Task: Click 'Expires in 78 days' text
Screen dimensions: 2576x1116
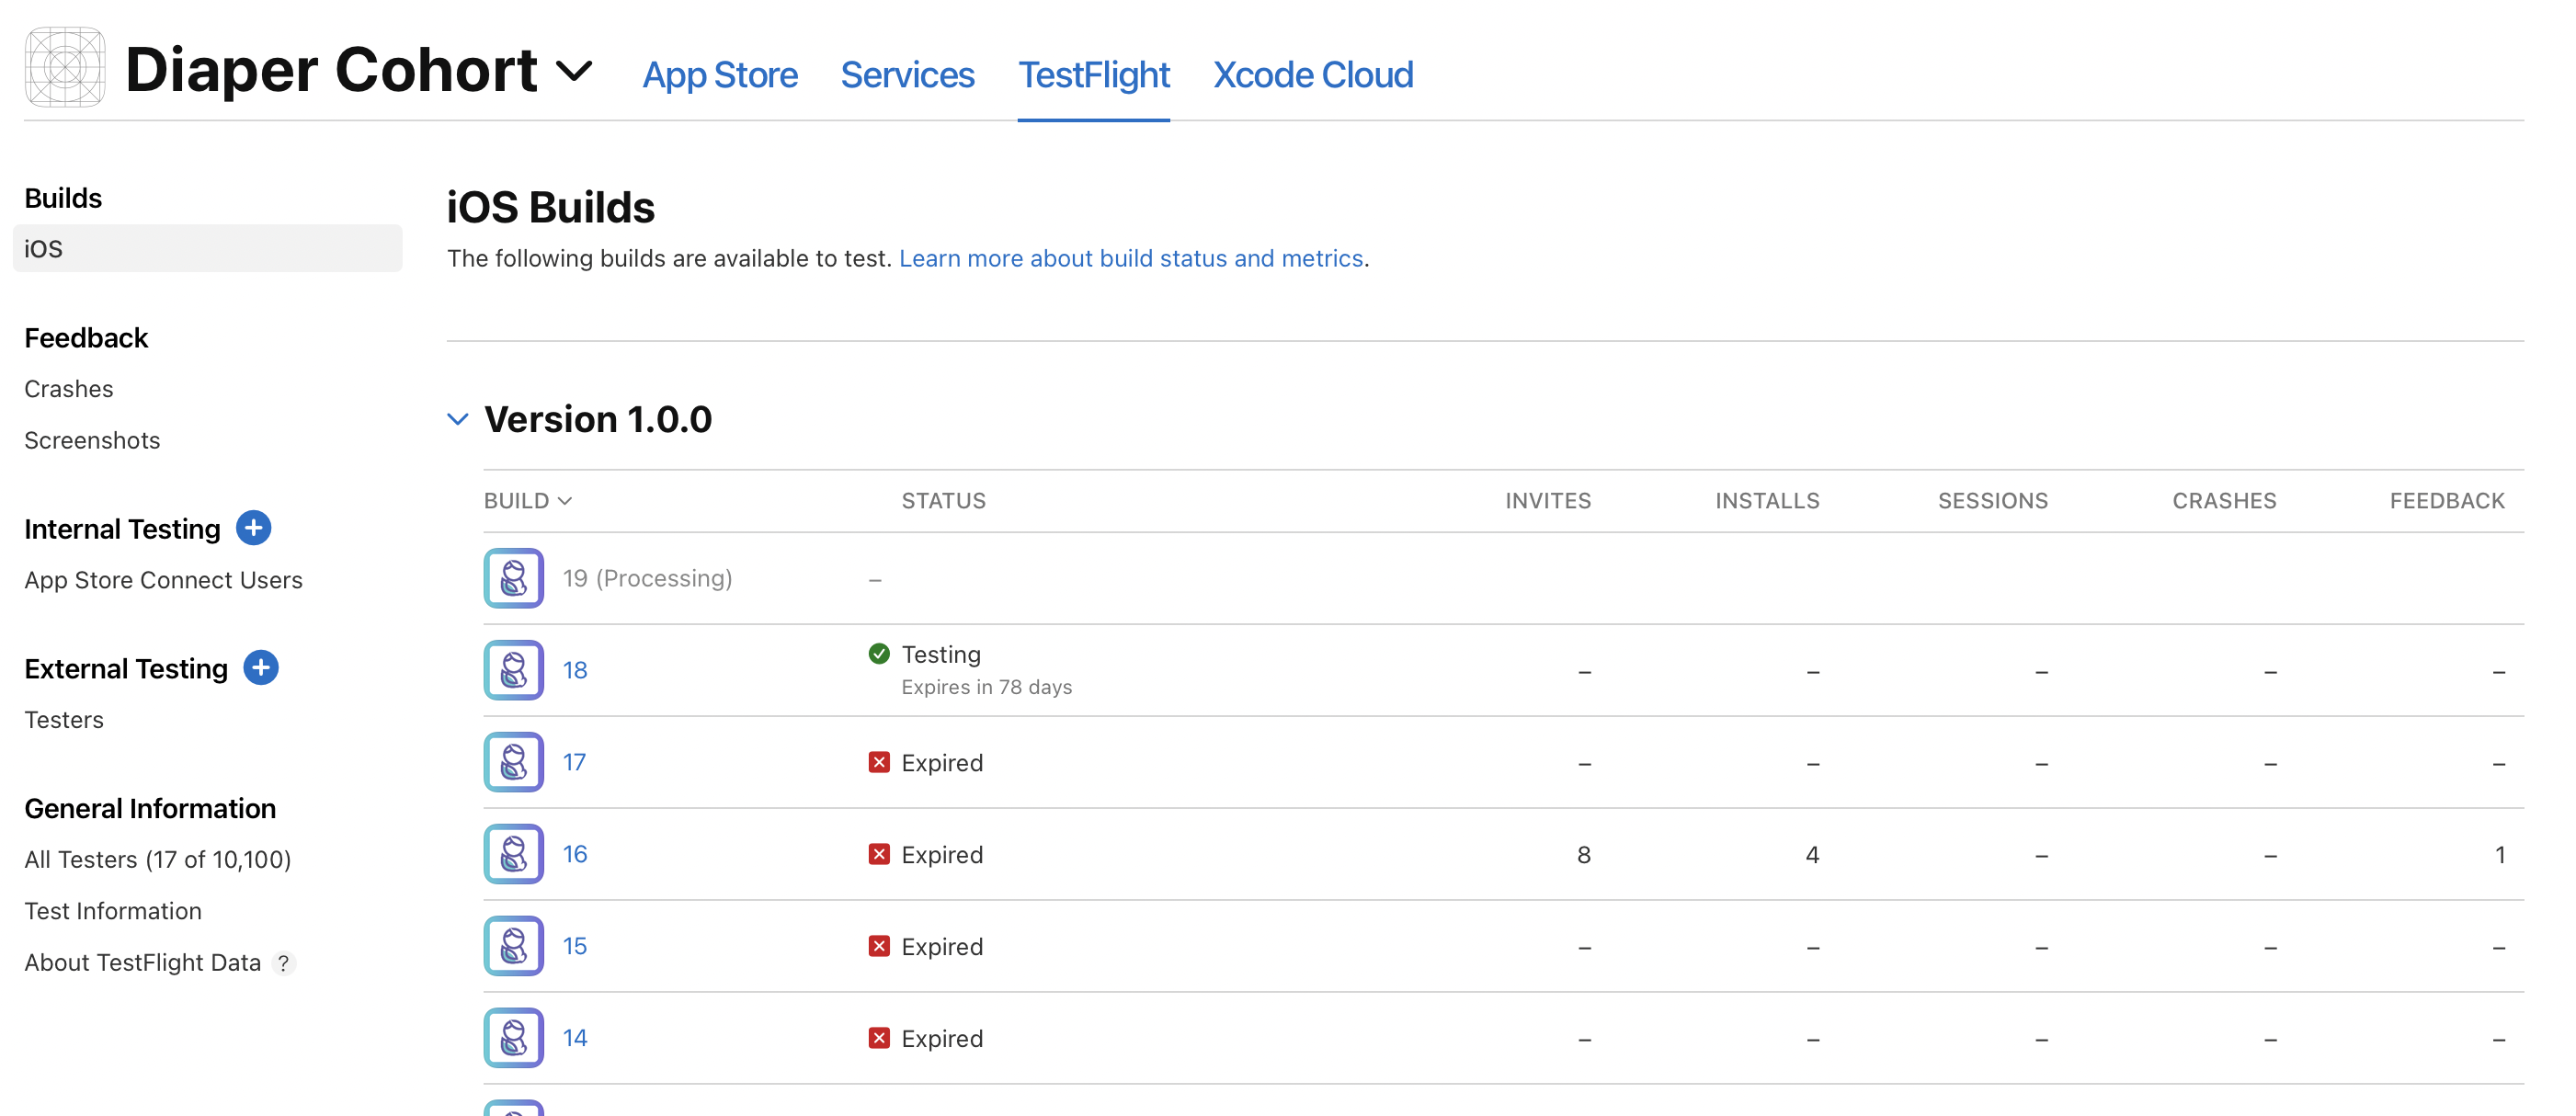Action: (x=987, y=688)
